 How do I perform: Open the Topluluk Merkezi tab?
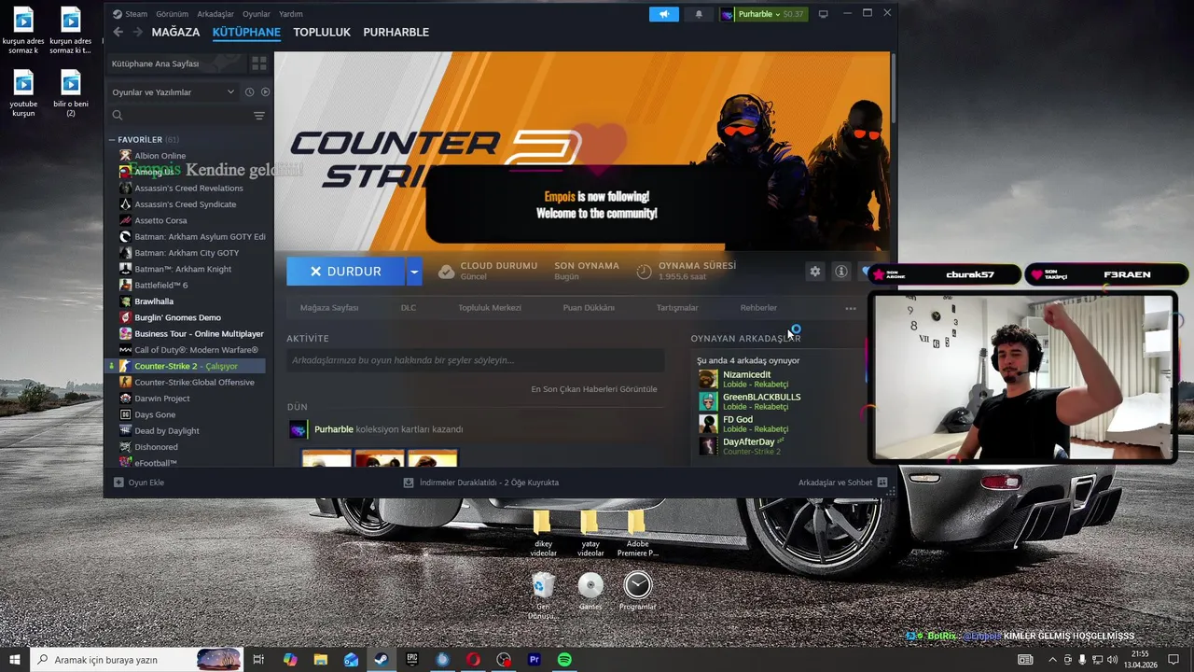[490, 308]
